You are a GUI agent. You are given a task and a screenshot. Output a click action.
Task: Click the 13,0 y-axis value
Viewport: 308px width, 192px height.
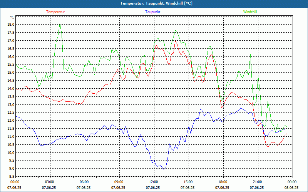[11, 104]
